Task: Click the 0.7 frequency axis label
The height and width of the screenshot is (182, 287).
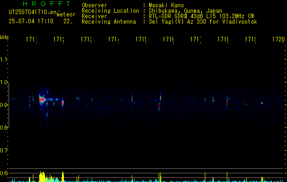Action: click(4, 150)
